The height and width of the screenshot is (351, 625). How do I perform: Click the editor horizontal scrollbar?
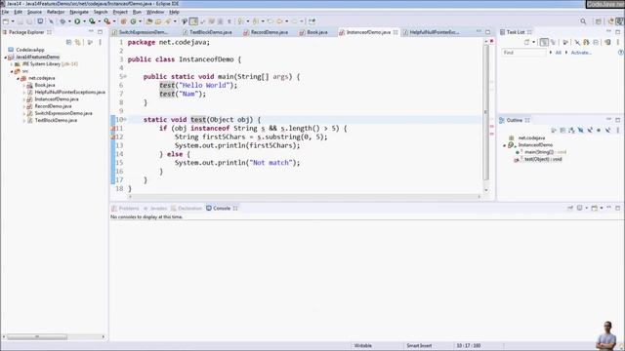click(305, 196)
